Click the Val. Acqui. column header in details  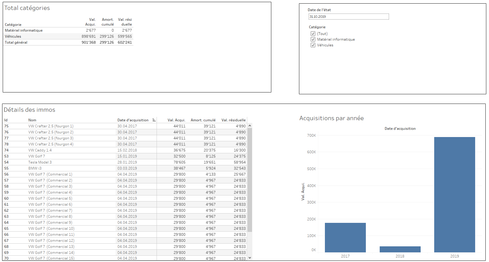pyautogui.click(x=176, y=120)
